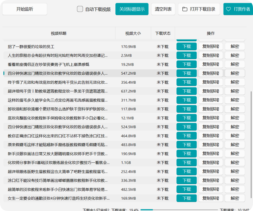Click 未下载 status of the 1.1GB row
This screenshot has height=211, width=253.
[x=162, y=163]
